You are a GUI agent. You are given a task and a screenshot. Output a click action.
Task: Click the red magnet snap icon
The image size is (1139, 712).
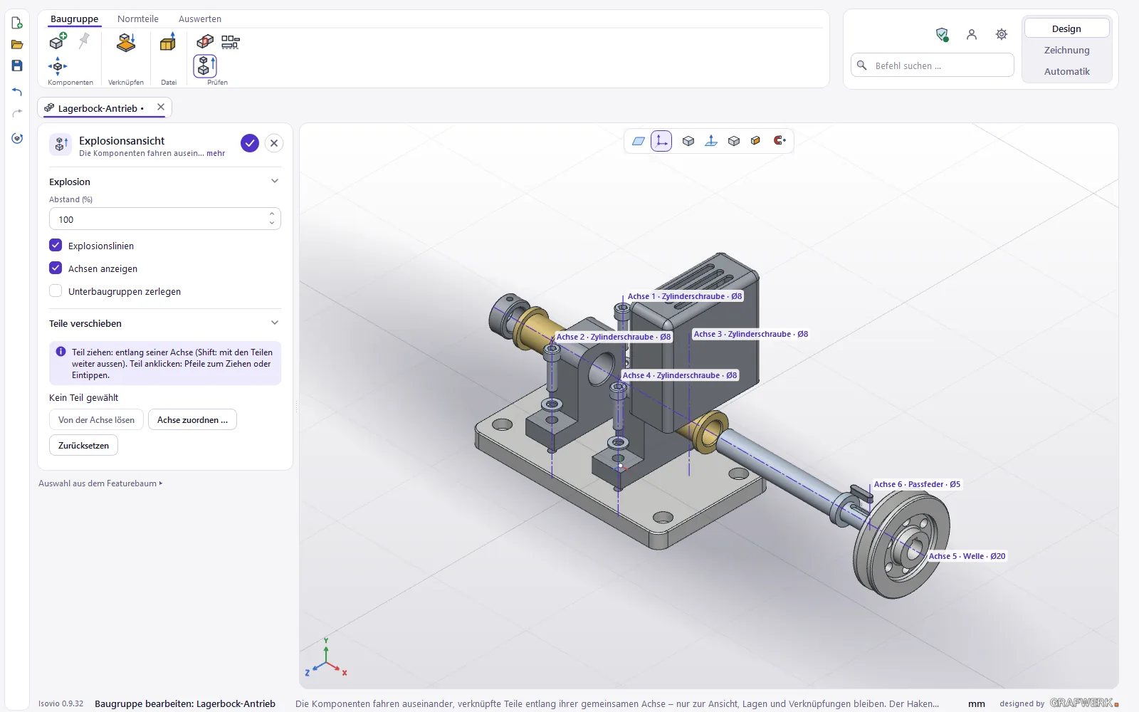(x=780, y=140)
